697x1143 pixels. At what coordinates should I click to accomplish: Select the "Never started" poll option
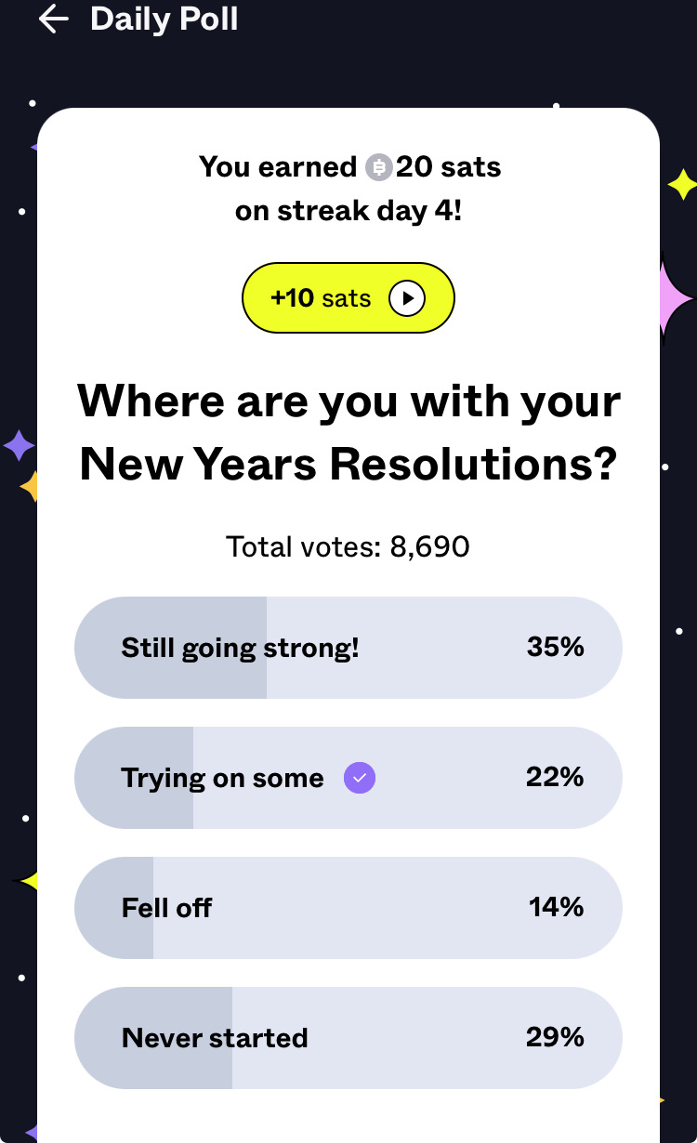click(x=215, y=1038)
